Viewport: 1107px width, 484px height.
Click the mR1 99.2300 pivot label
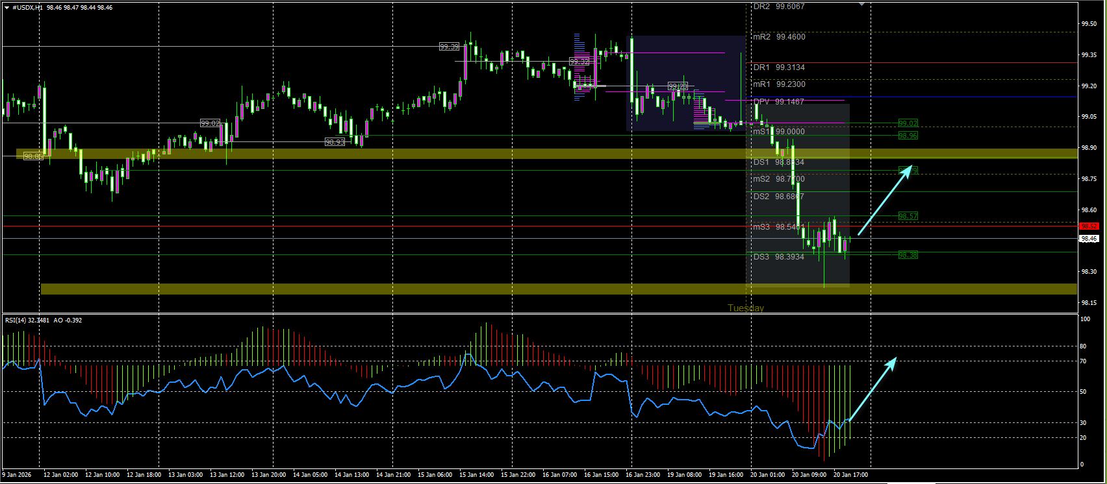point(778,84)
